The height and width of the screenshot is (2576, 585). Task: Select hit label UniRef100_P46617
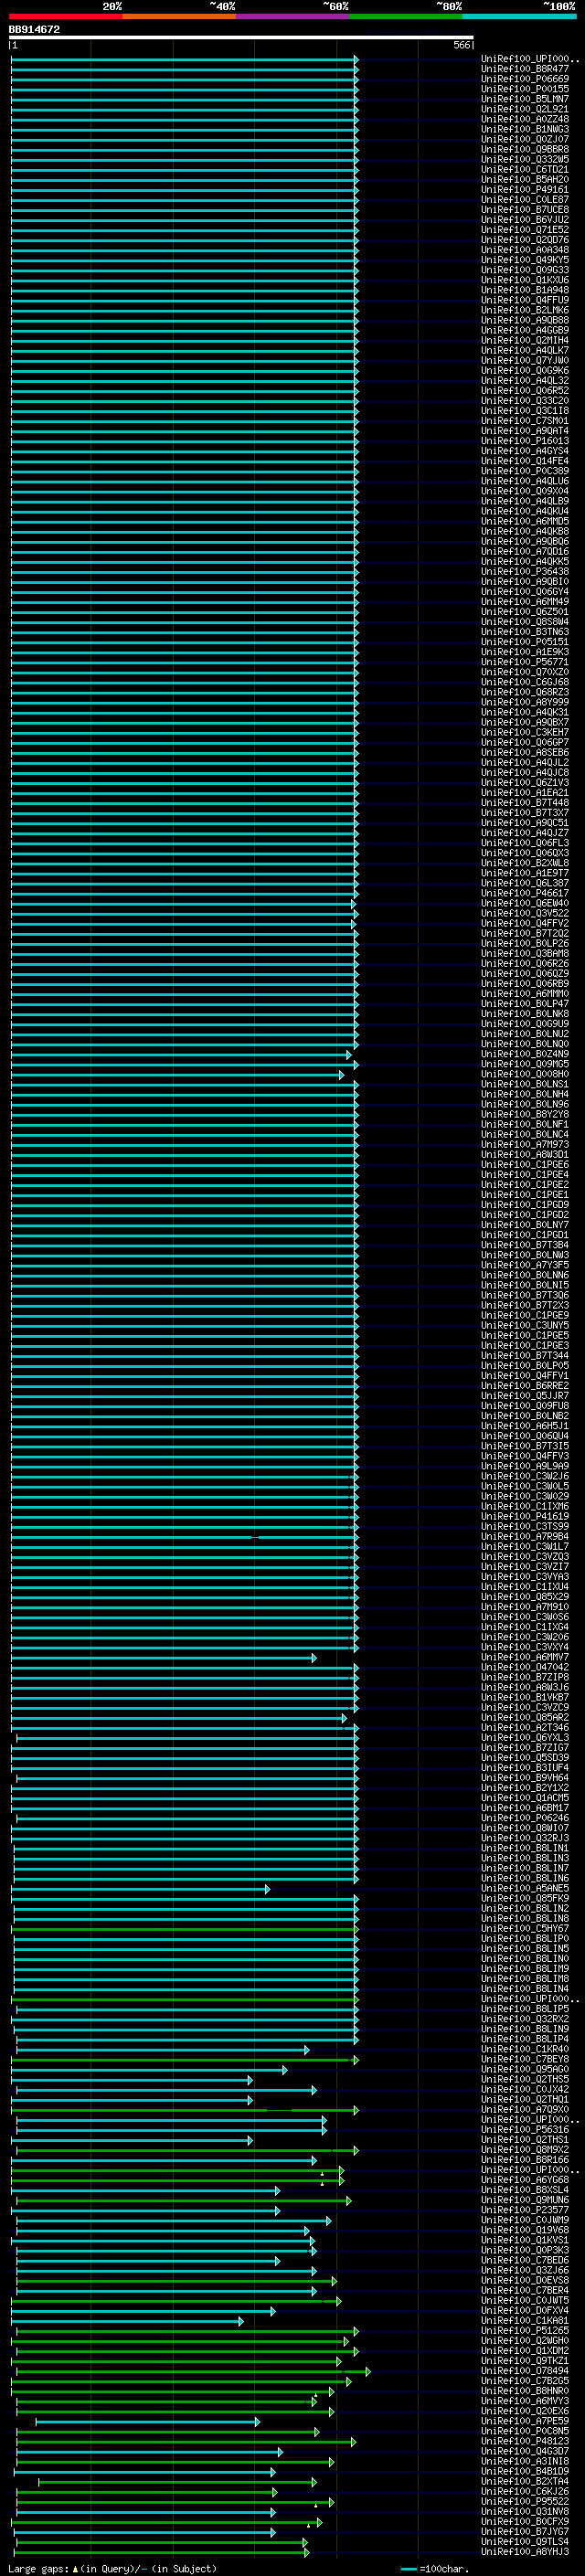click(525, 893)
